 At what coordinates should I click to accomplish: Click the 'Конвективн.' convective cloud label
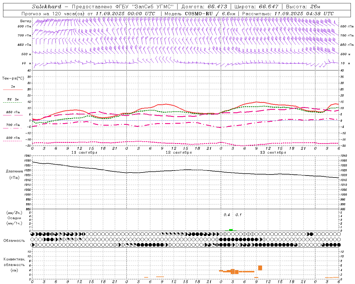[x=14, y=259]
